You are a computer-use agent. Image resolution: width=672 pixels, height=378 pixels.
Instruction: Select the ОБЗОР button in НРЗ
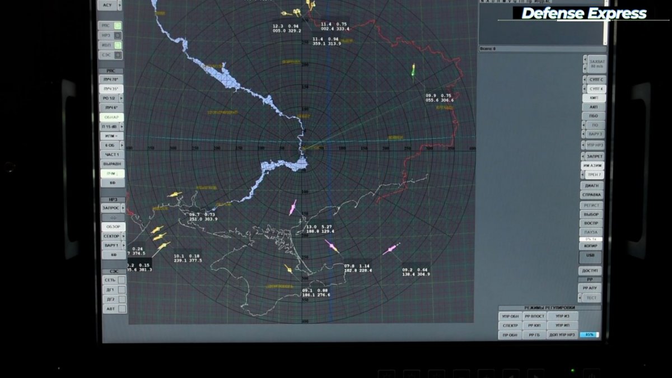pos(113,227)
